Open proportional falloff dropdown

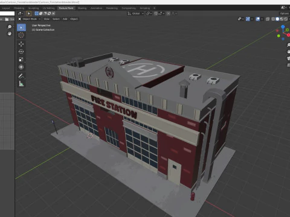(174, 13)
